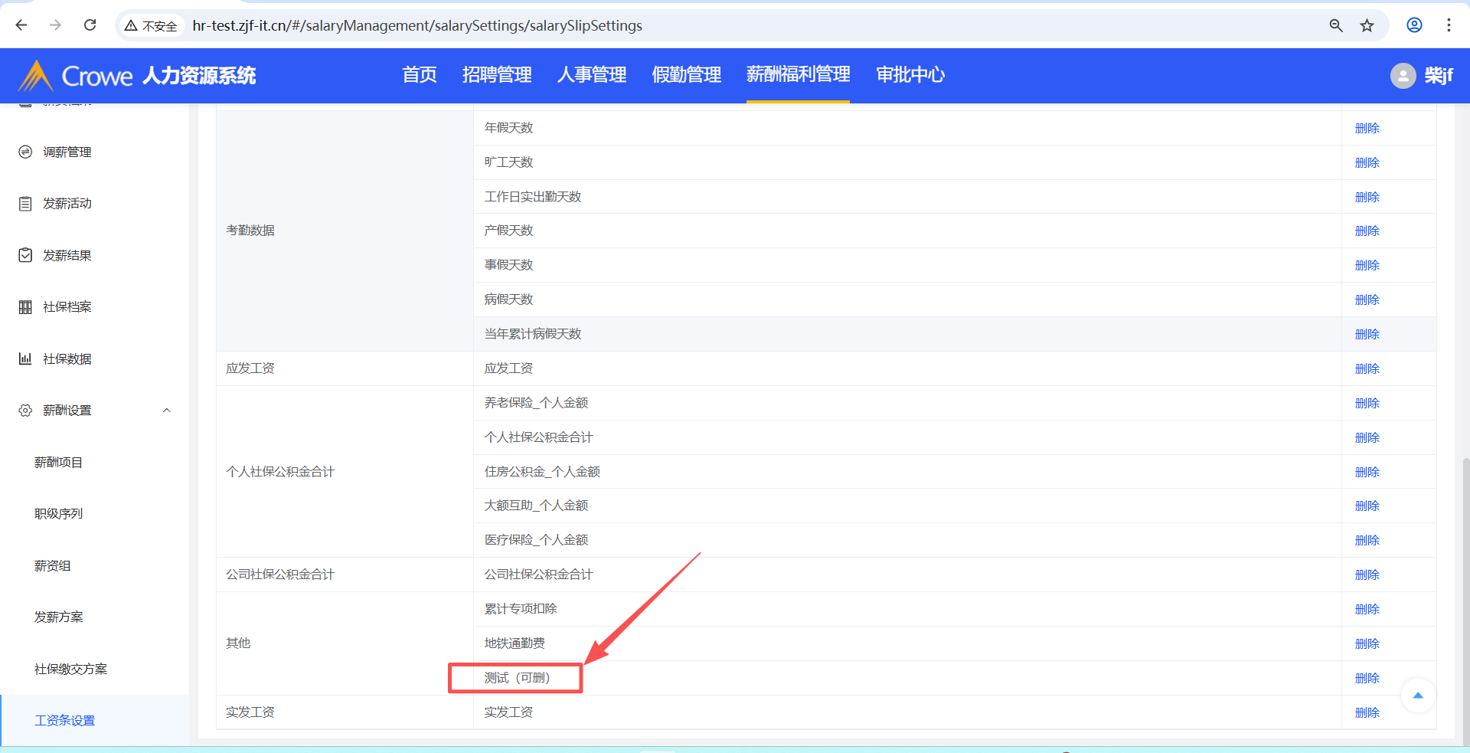Delete the 事假天数 row
The image size is (1470, 753).
pos(1367,265)
